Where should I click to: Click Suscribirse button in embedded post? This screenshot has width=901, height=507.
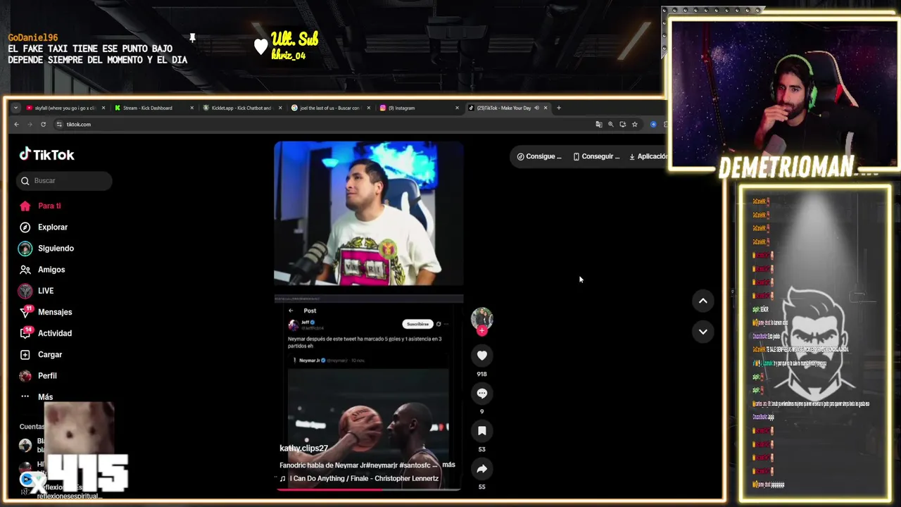[x=417, y=324]
